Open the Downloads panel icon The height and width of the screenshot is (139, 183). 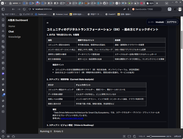[x=3, y=31]
